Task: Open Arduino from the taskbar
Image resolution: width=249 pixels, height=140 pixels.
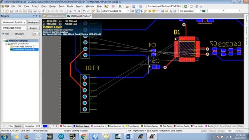Action: click(61, 136)
